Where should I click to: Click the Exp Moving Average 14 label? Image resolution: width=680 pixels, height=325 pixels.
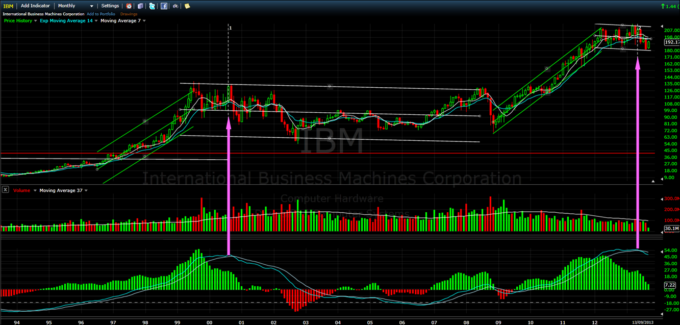pyautogui.click(x=67, y=20)
